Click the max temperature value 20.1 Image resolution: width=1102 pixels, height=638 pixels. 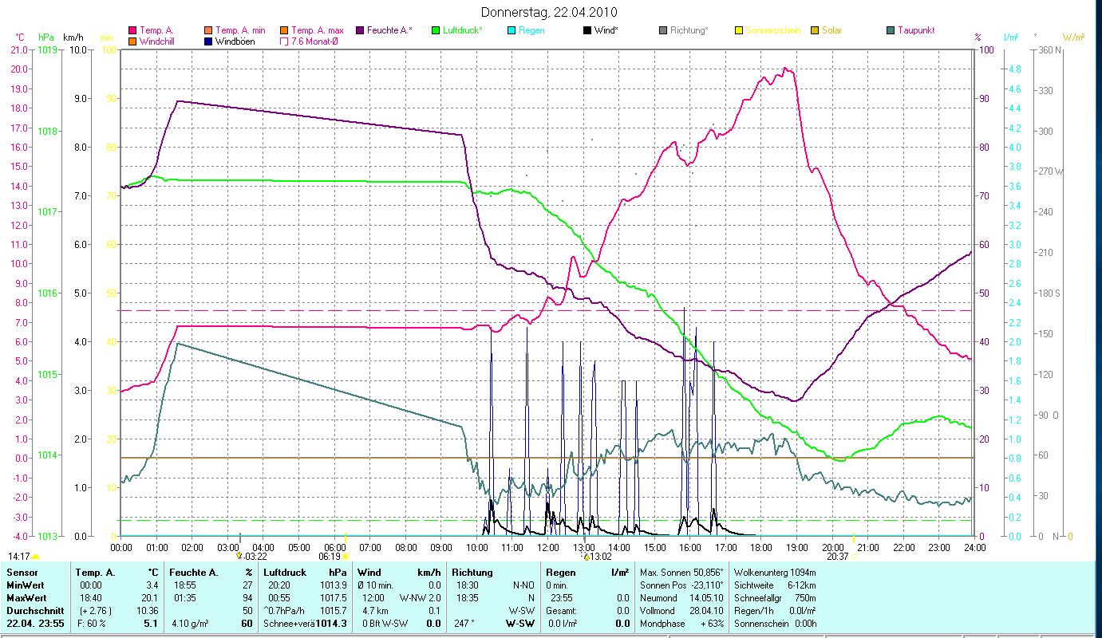152,598
